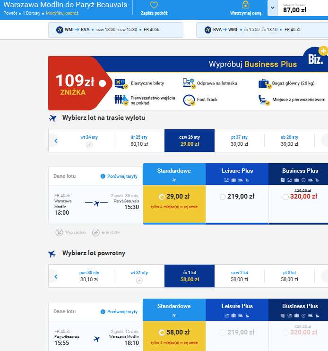Image resolution: width=328 pixels, height=351 pixels.
Task: Click return Standardowe fare header
Action: (x=174, y=310)
